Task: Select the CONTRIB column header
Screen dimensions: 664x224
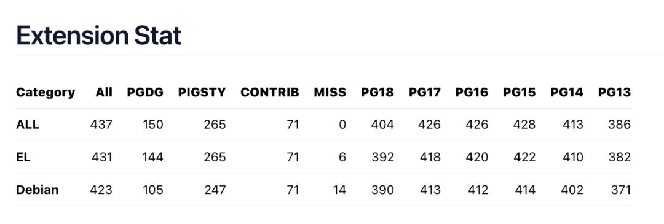Action: [270, 92]
